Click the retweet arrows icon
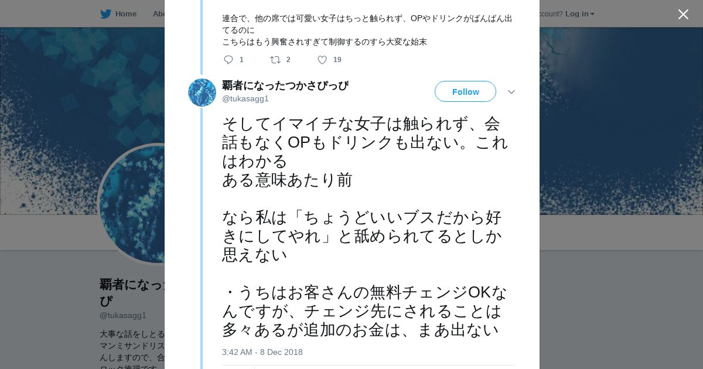This screenshot has width=703, height=369. 275,60
